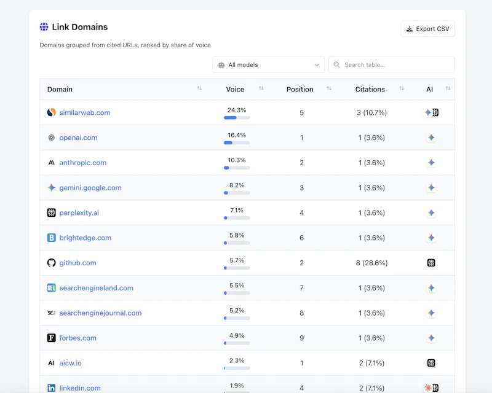The height and width of the screenshot is (393, 492).
Task: Click the 5.7% voice value
Action: (x=237, y=260)
